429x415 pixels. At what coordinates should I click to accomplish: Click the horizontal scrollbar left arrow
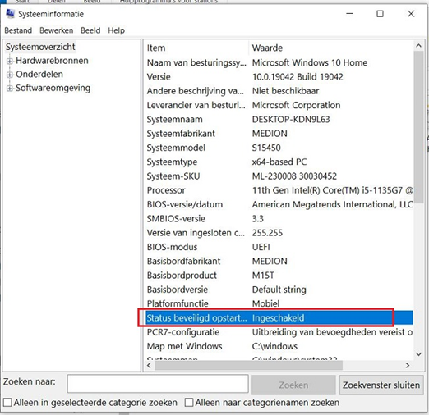tap(149, 365)
